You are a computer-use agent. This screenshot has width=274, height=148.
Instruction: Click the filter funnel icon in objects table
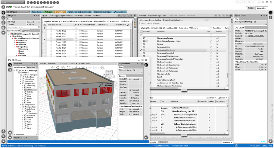coord(45,28)
